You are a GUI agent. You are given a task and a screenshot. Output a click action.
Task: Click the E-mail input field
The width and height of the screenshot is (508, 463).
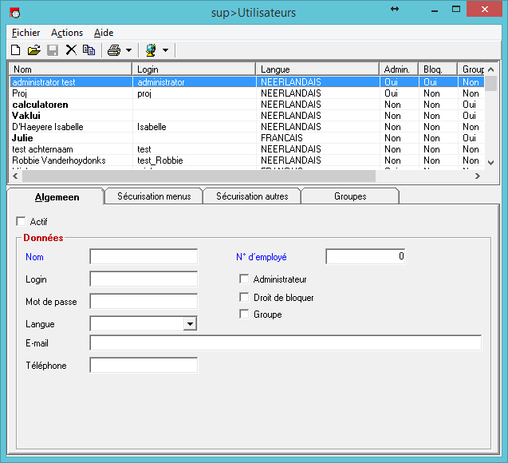(286, 343)
